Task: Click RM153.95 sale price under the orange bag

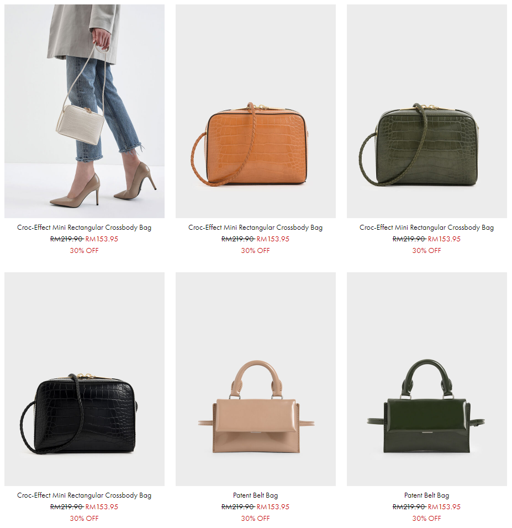Action: [273, 239]
